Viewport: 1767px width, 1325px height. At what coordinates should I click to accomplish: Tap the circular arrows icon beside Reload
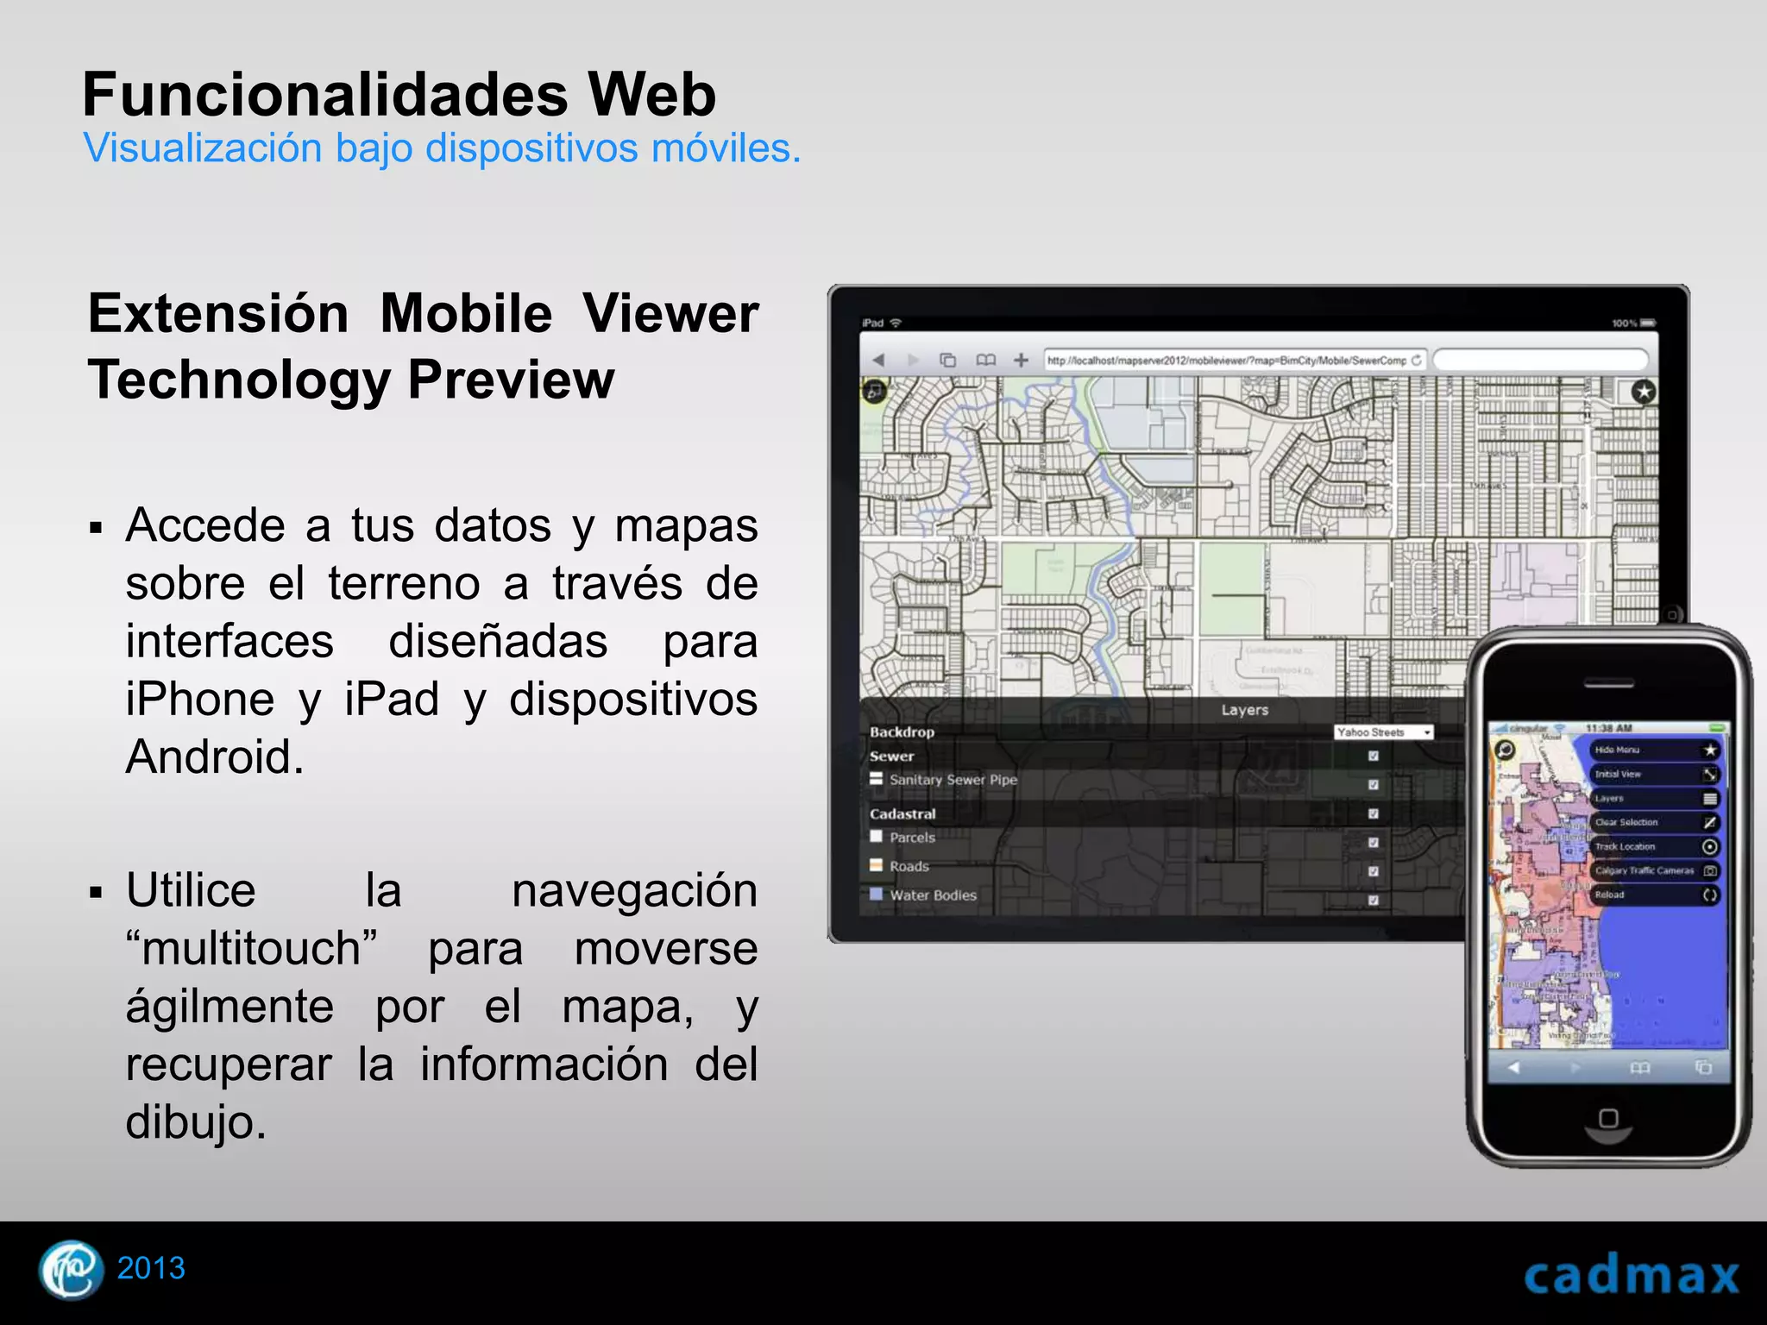point(1710,895)
